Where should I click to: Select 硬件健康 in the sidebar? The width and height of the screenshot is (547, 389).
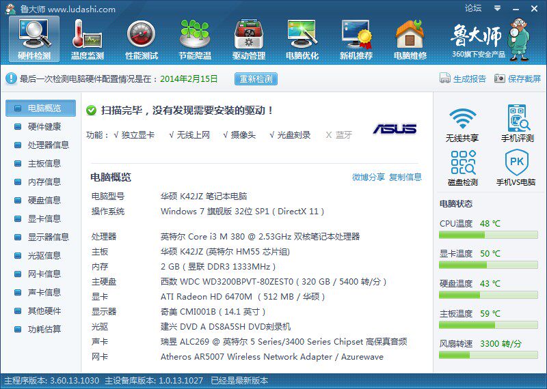40,126
